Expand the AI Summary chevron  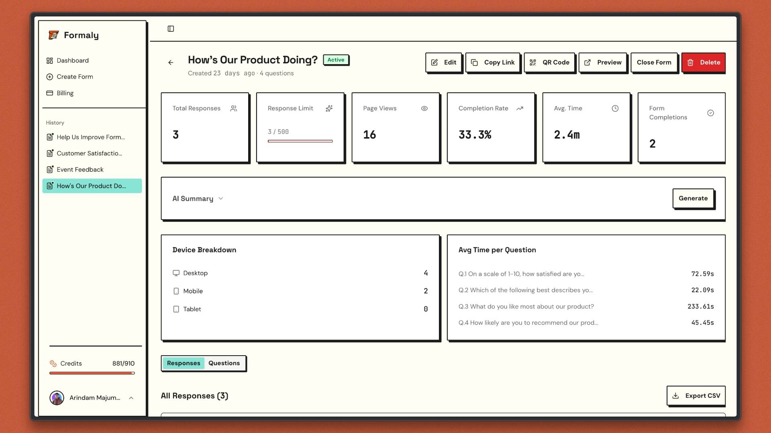[x=220, y=199]
